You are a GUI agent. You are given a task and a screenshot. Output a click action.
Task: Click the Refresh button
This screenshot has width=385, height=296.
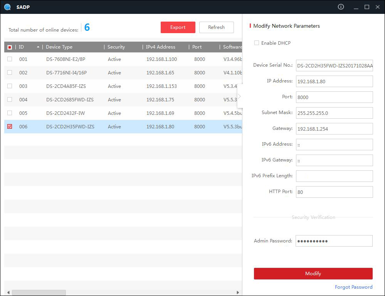216,27
